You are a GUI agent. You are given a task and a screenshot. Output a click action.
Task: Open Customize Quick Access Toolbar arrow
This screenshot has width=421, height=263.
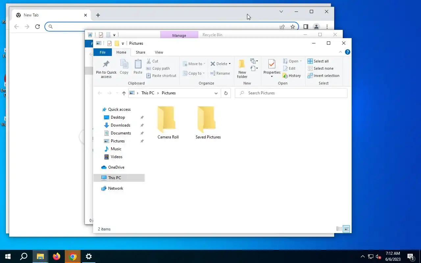pyautogui.click(x=123, y=43)
